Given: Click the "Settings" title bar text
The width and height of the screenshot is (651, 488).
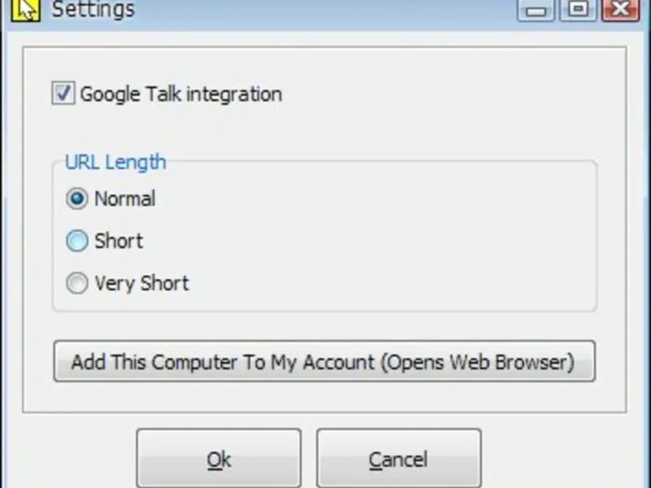Looking at the screenshot, I should 94,11.
